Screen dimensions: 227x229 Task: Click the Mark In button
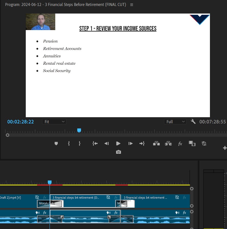[69, 143]
